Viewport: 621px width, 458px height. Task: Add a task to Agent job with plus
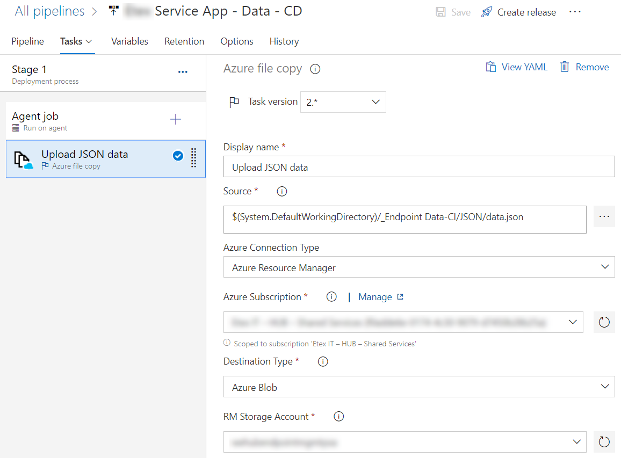click(176, 119)
